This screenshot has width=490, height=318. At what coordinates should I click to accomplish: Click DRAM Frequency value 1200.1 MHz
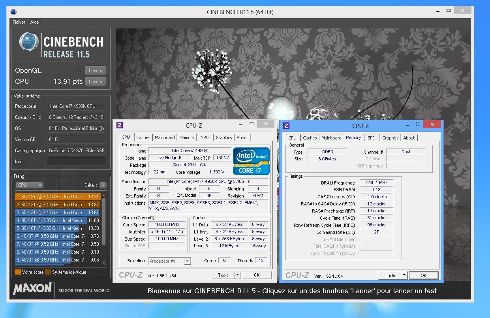(376, 183)
